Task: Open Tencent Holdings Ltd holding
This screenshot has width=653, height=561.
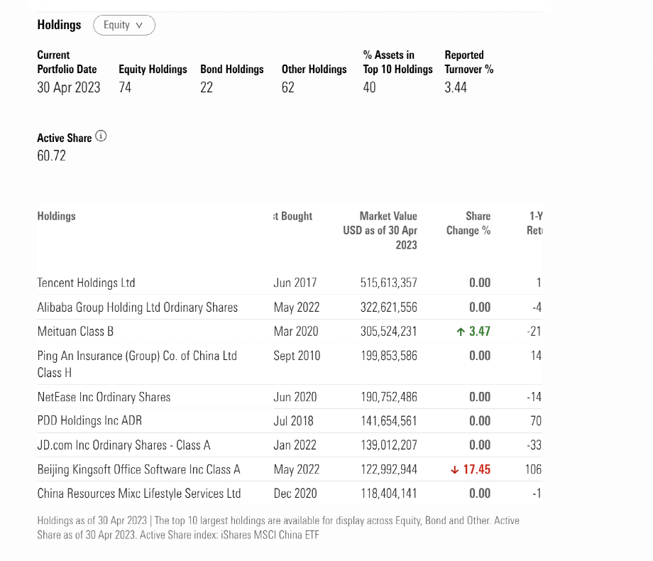Action: tap(86, 283)
